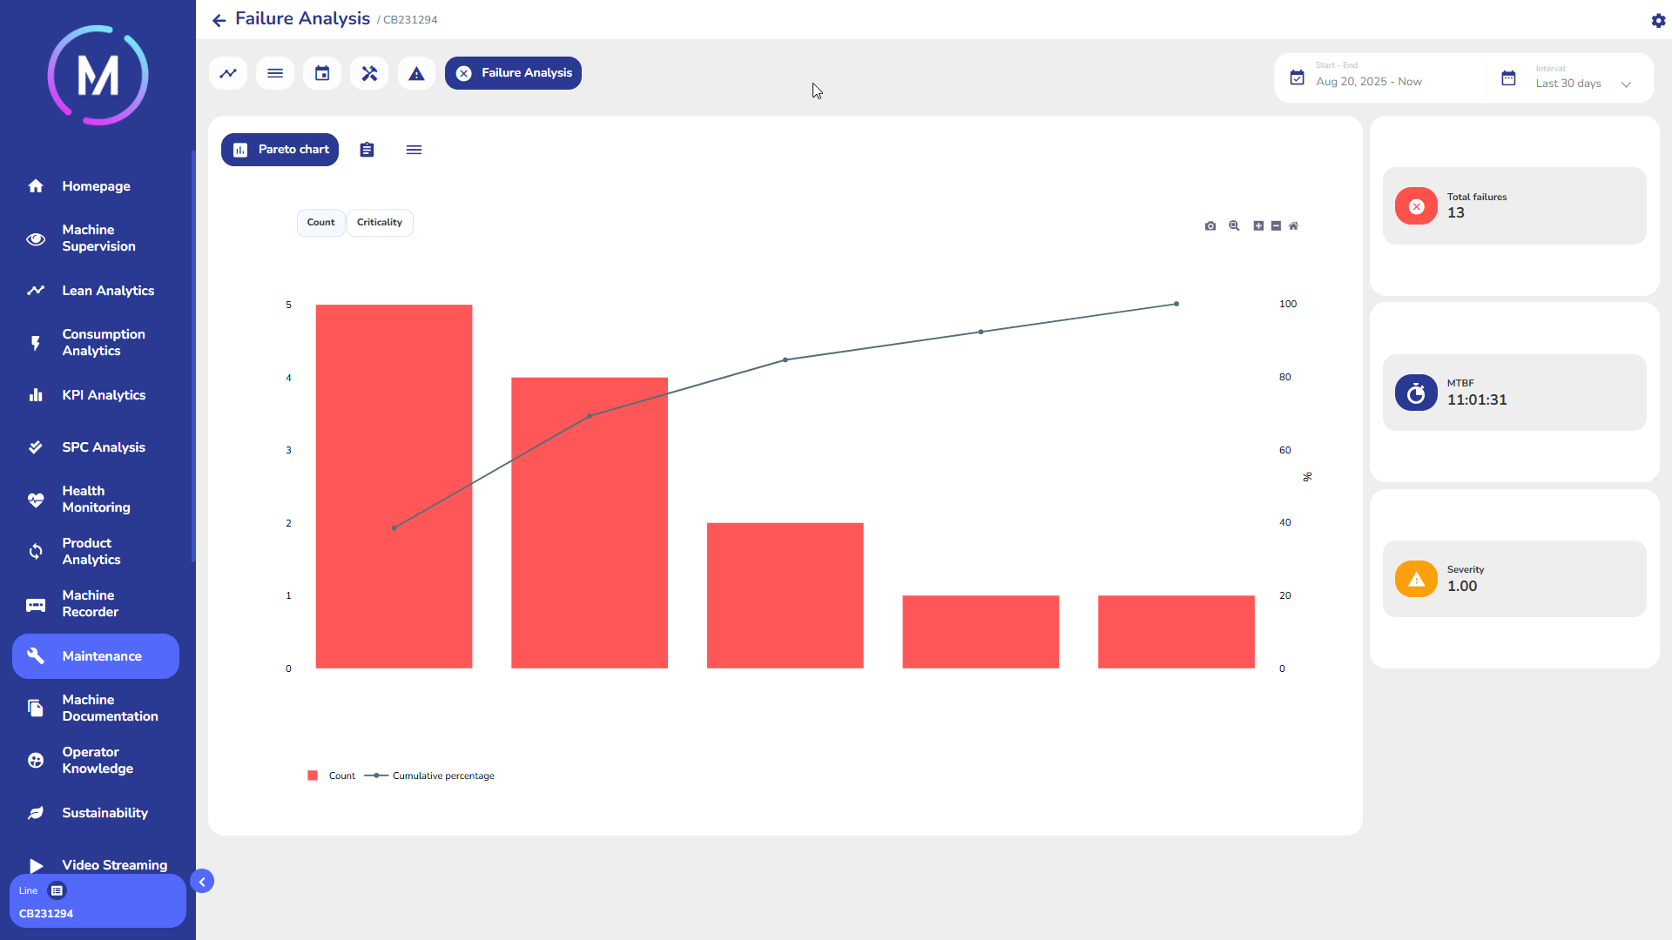
Task: Toggle Cumulative percentage series in legend
Action: pyautogui.click(x=442, y=775)
